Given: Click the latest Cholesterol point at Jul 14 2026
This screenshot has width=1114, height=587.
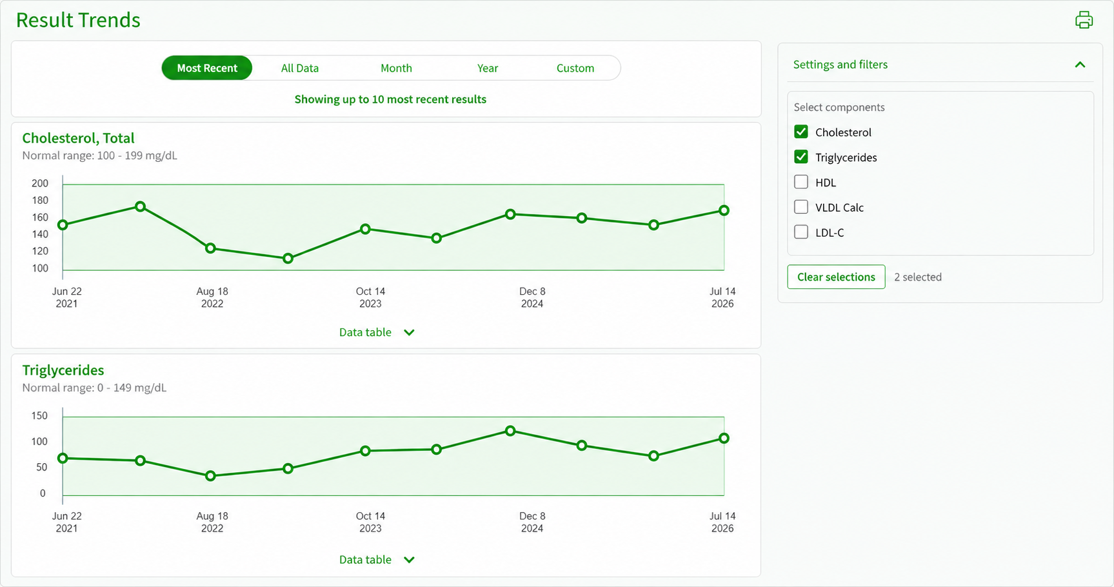Looking at the screenshot, I should tap(724, 210).
